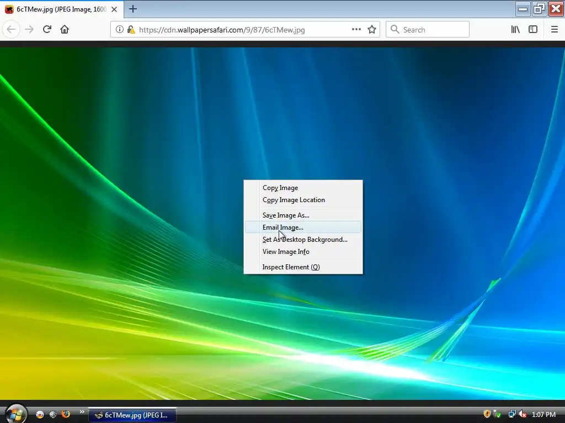The image size is (565, 423).
Task: Choose Inspect Element (Q)
Action: click(x=303, y=267)
